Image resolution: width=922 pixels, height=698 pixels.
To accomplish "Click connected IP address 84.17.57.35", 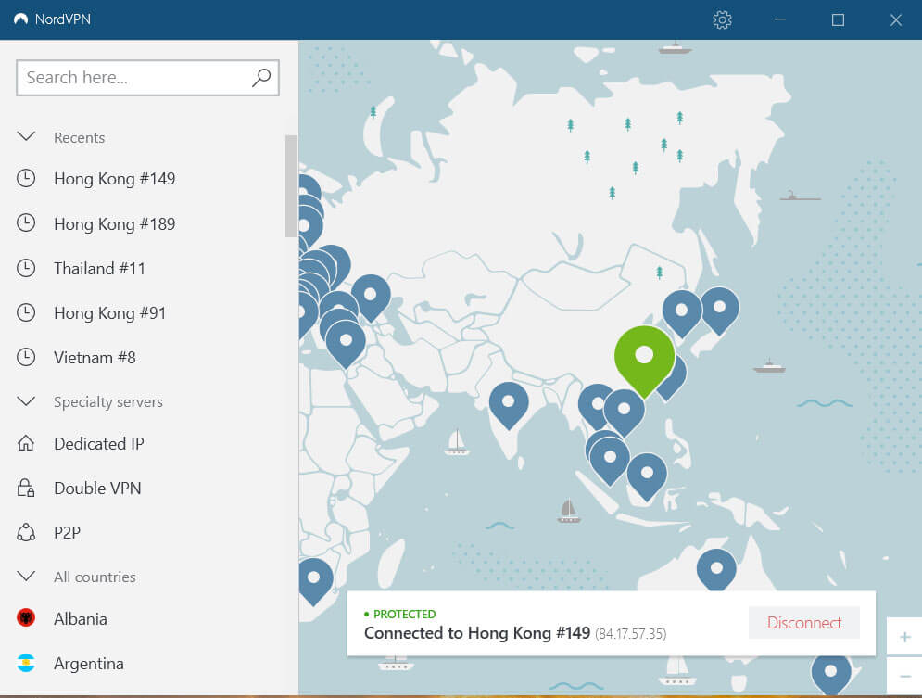I will coord(630,634).
